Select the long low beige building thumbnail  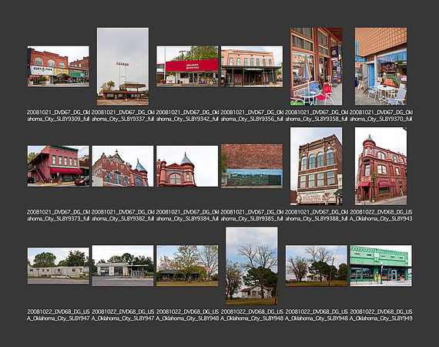pyautogui.click(x=59, y=266)
